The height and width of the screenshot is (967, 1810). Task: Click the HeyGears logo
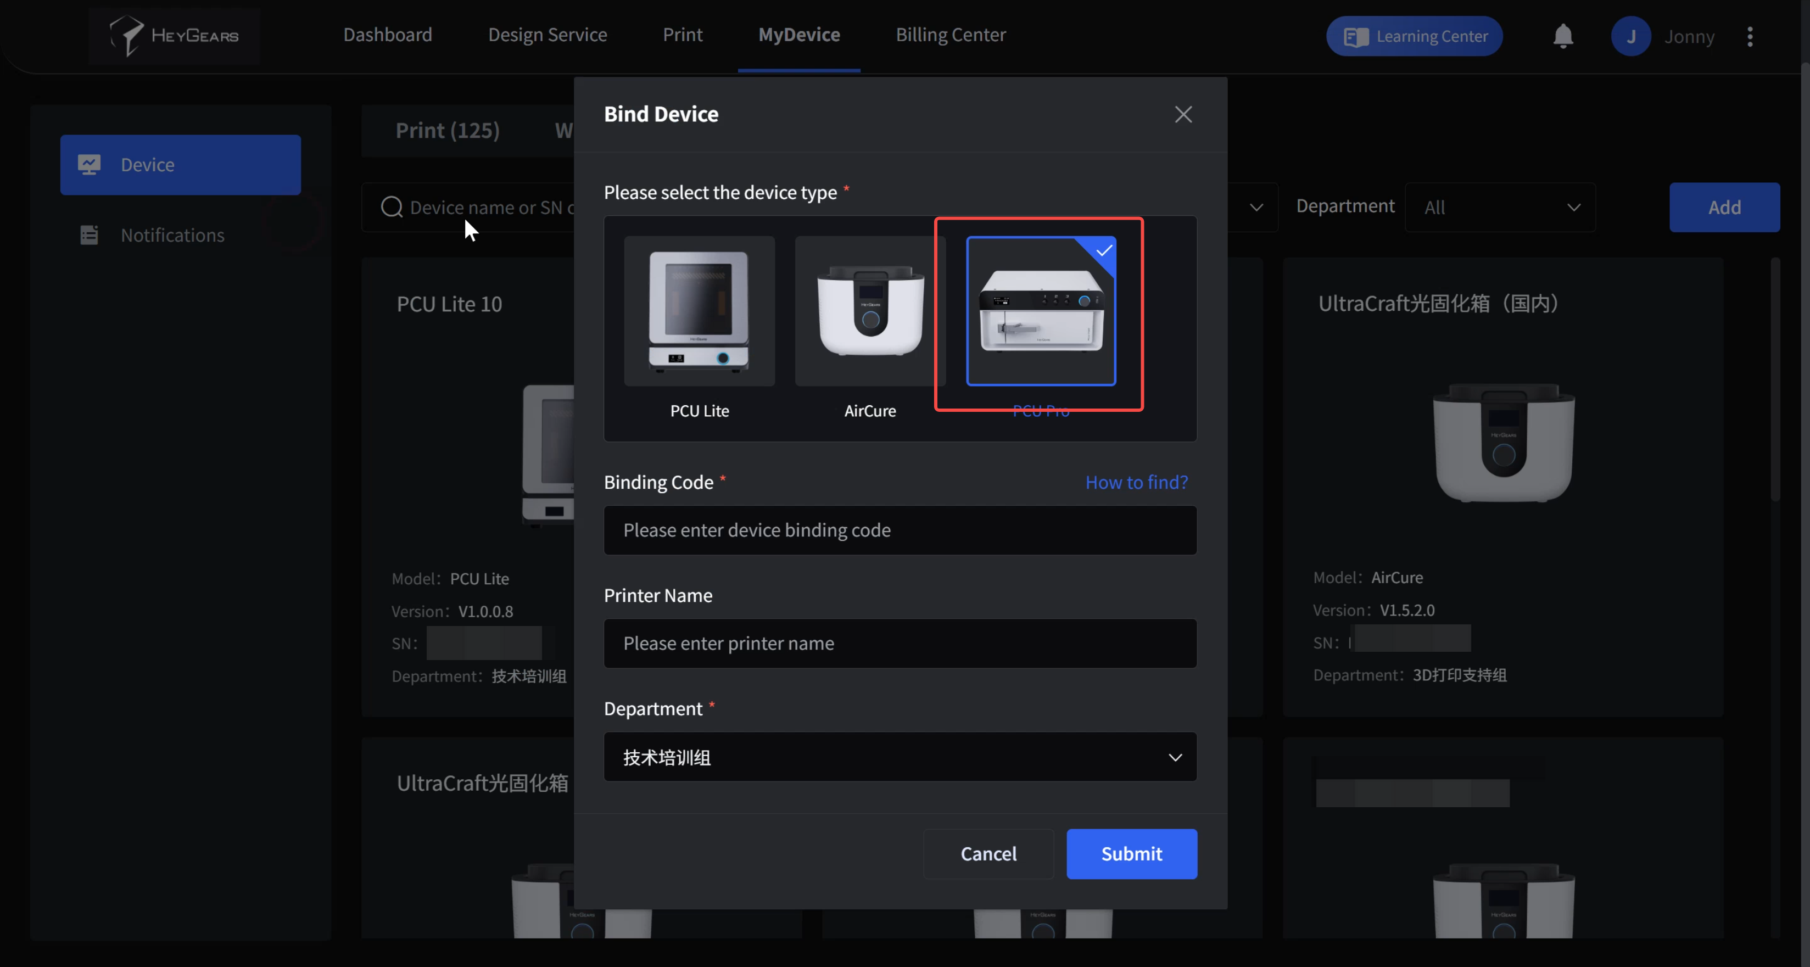click(174, 35)
